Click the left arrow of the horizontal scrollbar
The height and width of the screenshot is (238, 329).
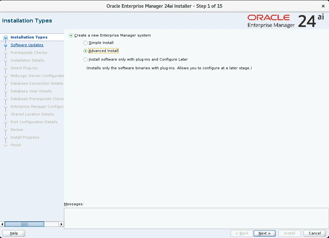point(3,224)
